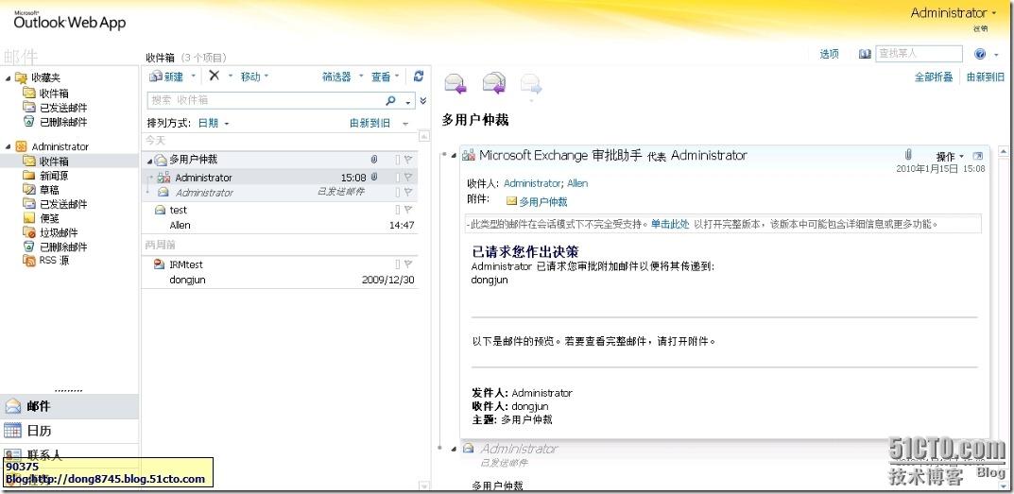Open the 移动 dropdown menu
Viewport: 1014px width, 494px height.
(x=254, y=77)
